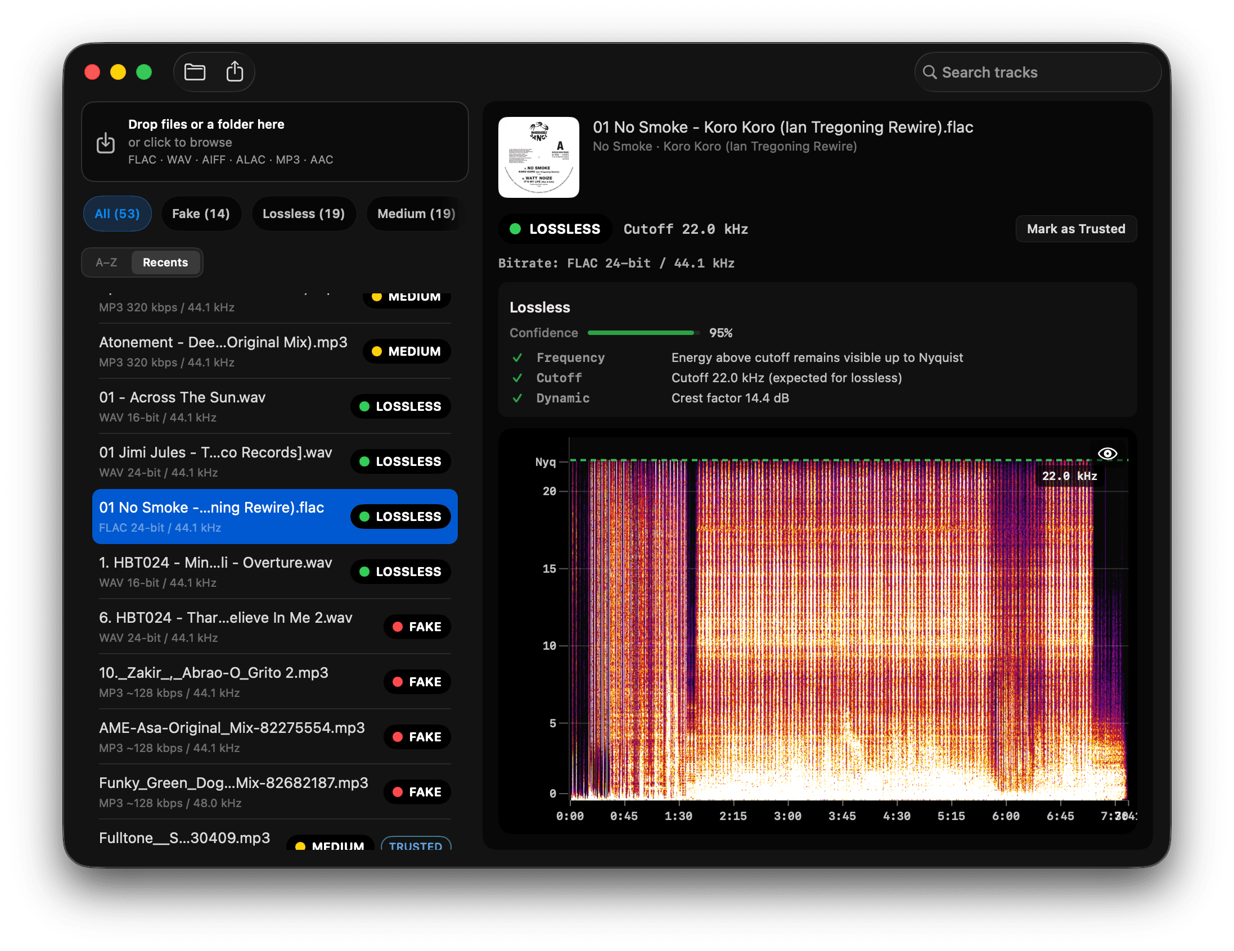Click the Crest factor 14.4 dB text

point(730,398)
